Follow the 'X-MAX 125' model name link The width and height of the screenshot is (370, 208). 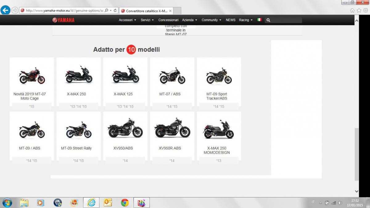(x=123, y=94)
